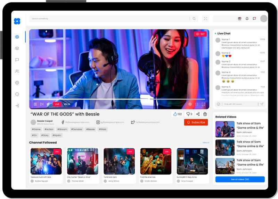Click See all videos (26) button
The image size is (278, 199).
pyautogui.click(x=240, y=179)
